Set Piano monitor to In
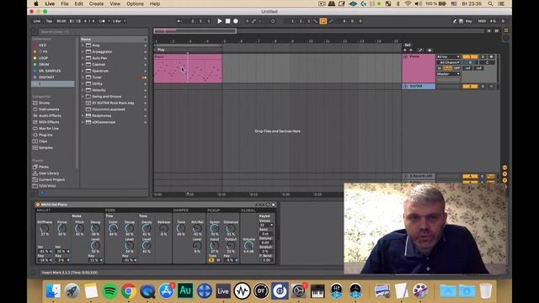Image resolution: width=539 pixels, height=303 pixels. [440, 68]
